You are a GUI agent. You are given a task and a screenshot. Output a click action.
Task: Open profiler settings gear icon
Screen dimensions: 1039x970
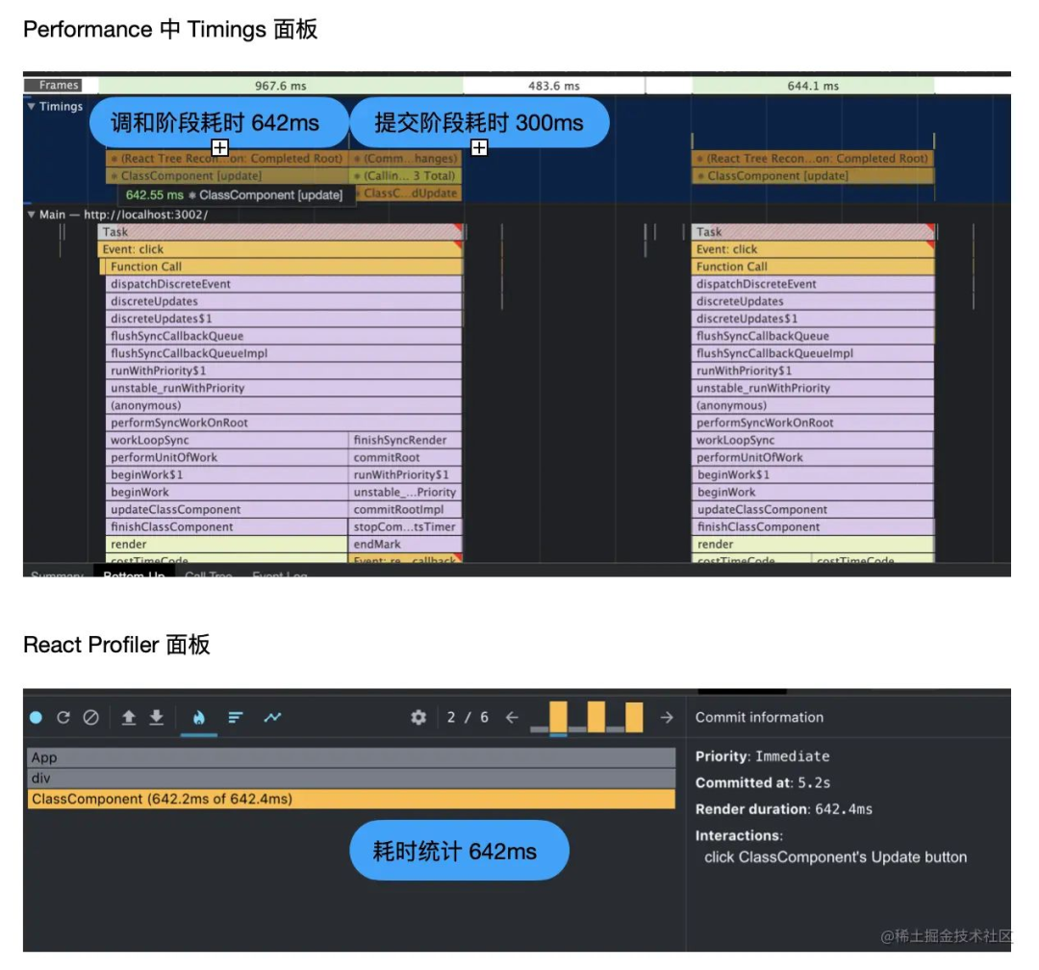418,717
